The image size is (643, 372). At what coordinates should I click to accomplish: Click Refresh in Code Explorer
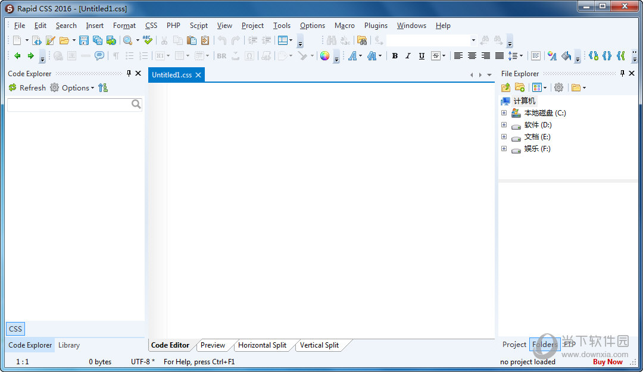click(x=27, y=87)
